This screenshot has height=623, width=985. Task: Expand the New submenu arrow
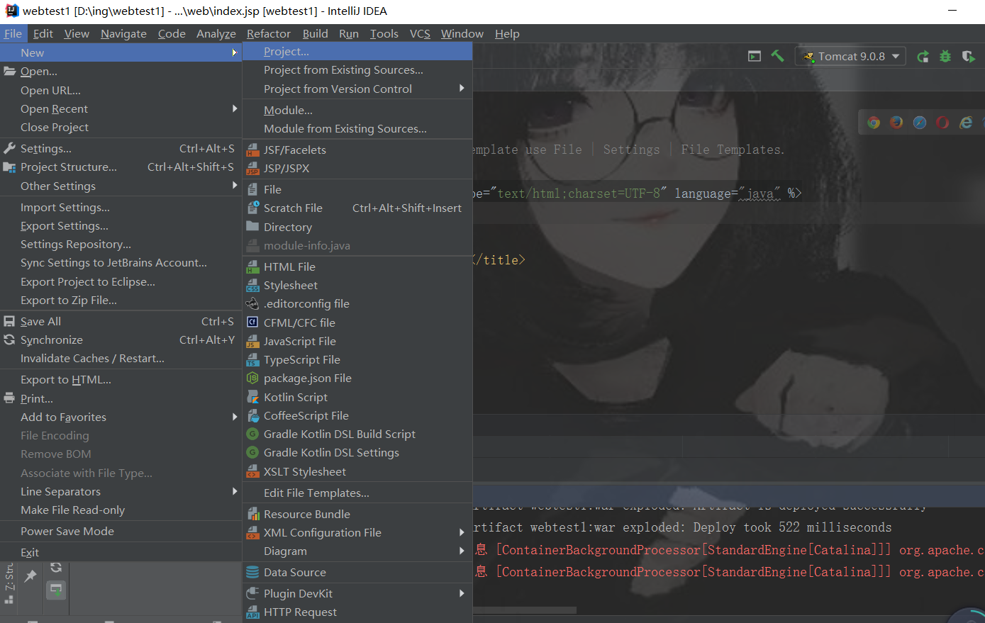pyautogui.click(x=234, y=52)
